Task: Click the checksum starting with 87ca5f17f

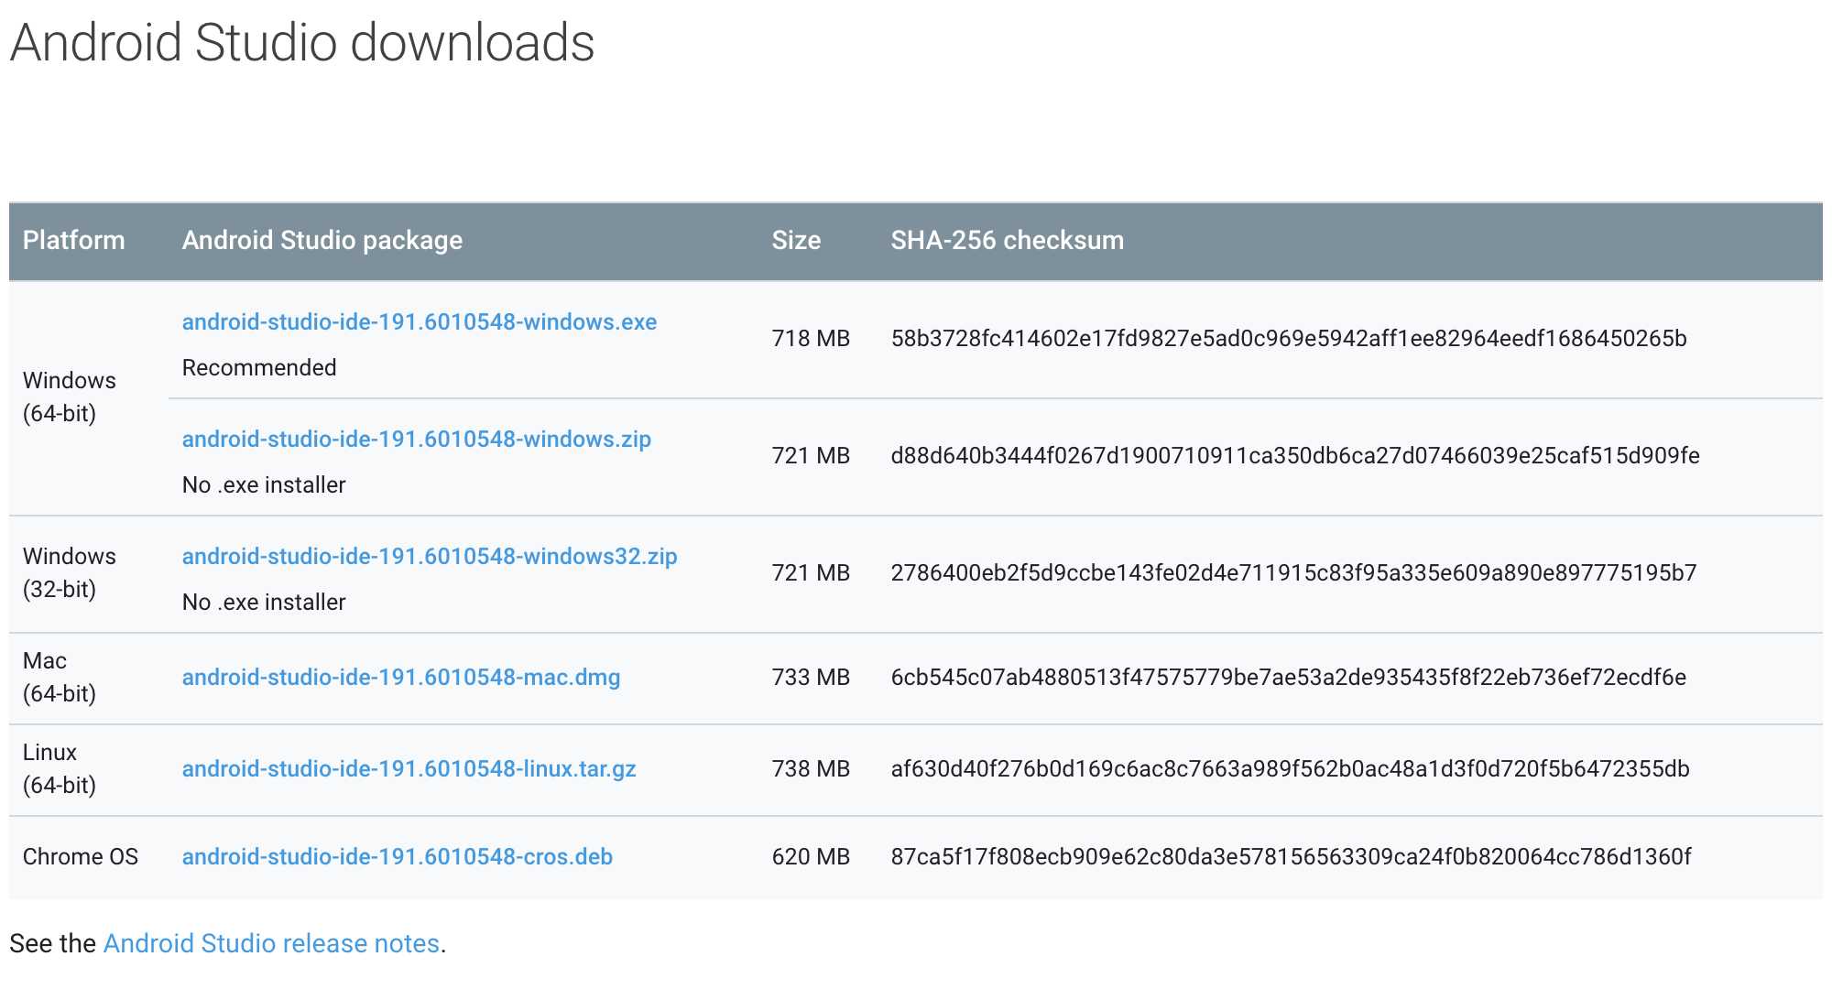Action: pyautogui.click(x=1292, y=857)
